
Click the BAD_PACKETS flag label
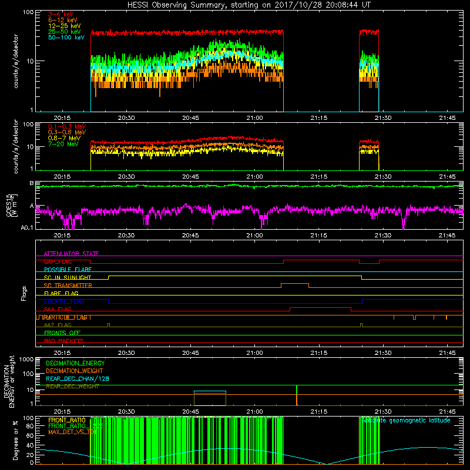tap(64, 341)
